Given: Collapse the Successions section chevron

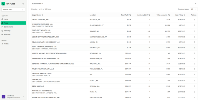Looking at the screenshot, I should [x=196, y=4].
